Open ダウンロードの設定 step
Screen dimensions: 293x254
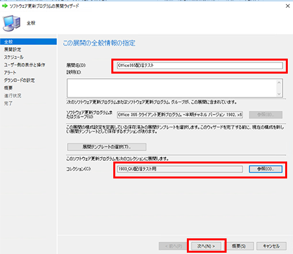(20, 80)
